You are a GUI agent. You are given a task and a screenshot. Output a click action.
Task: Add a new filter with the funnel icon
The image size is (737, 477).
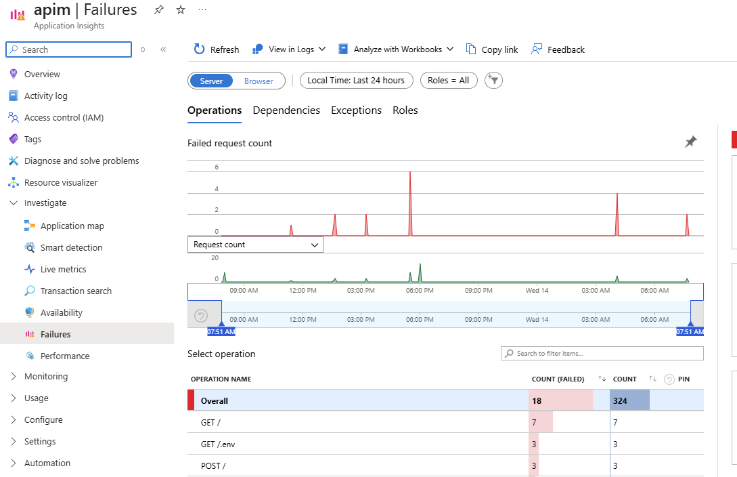pyautogui.click(x=493, y=80)
